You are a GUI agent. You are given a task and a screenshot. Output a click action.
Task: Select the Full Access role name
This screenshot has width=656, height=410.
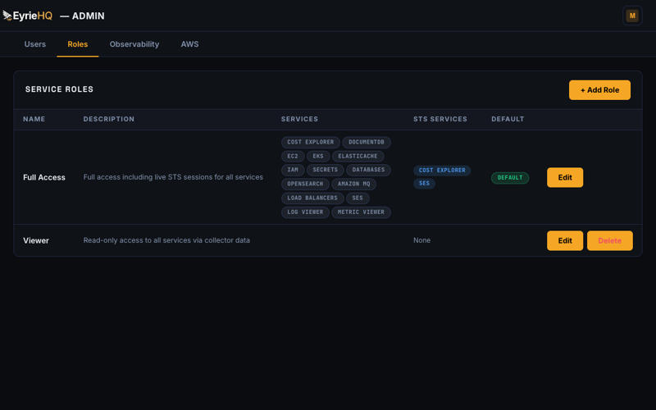click(x=44, y=177)
